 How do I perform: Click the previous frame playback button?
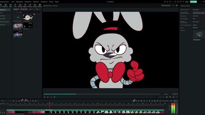(45, 97)
